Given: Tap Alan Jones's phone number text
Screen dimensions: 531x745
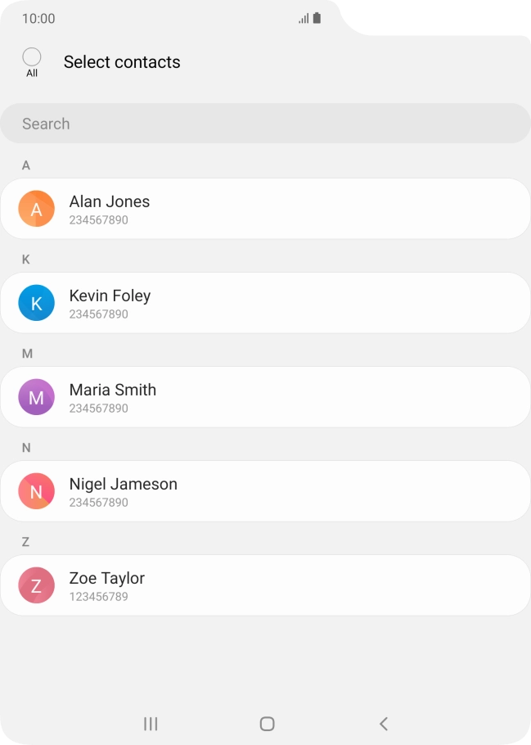Looking at the screenshot, I should pos(98,220).
